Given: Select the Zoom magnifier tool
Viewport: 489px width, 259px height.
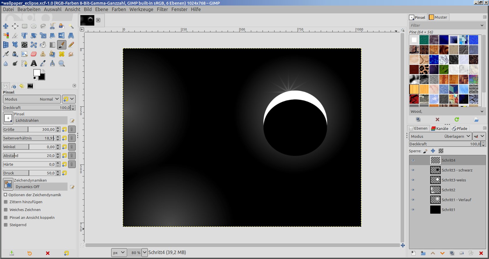Looking at the screenshot, I should pos(62,63).
